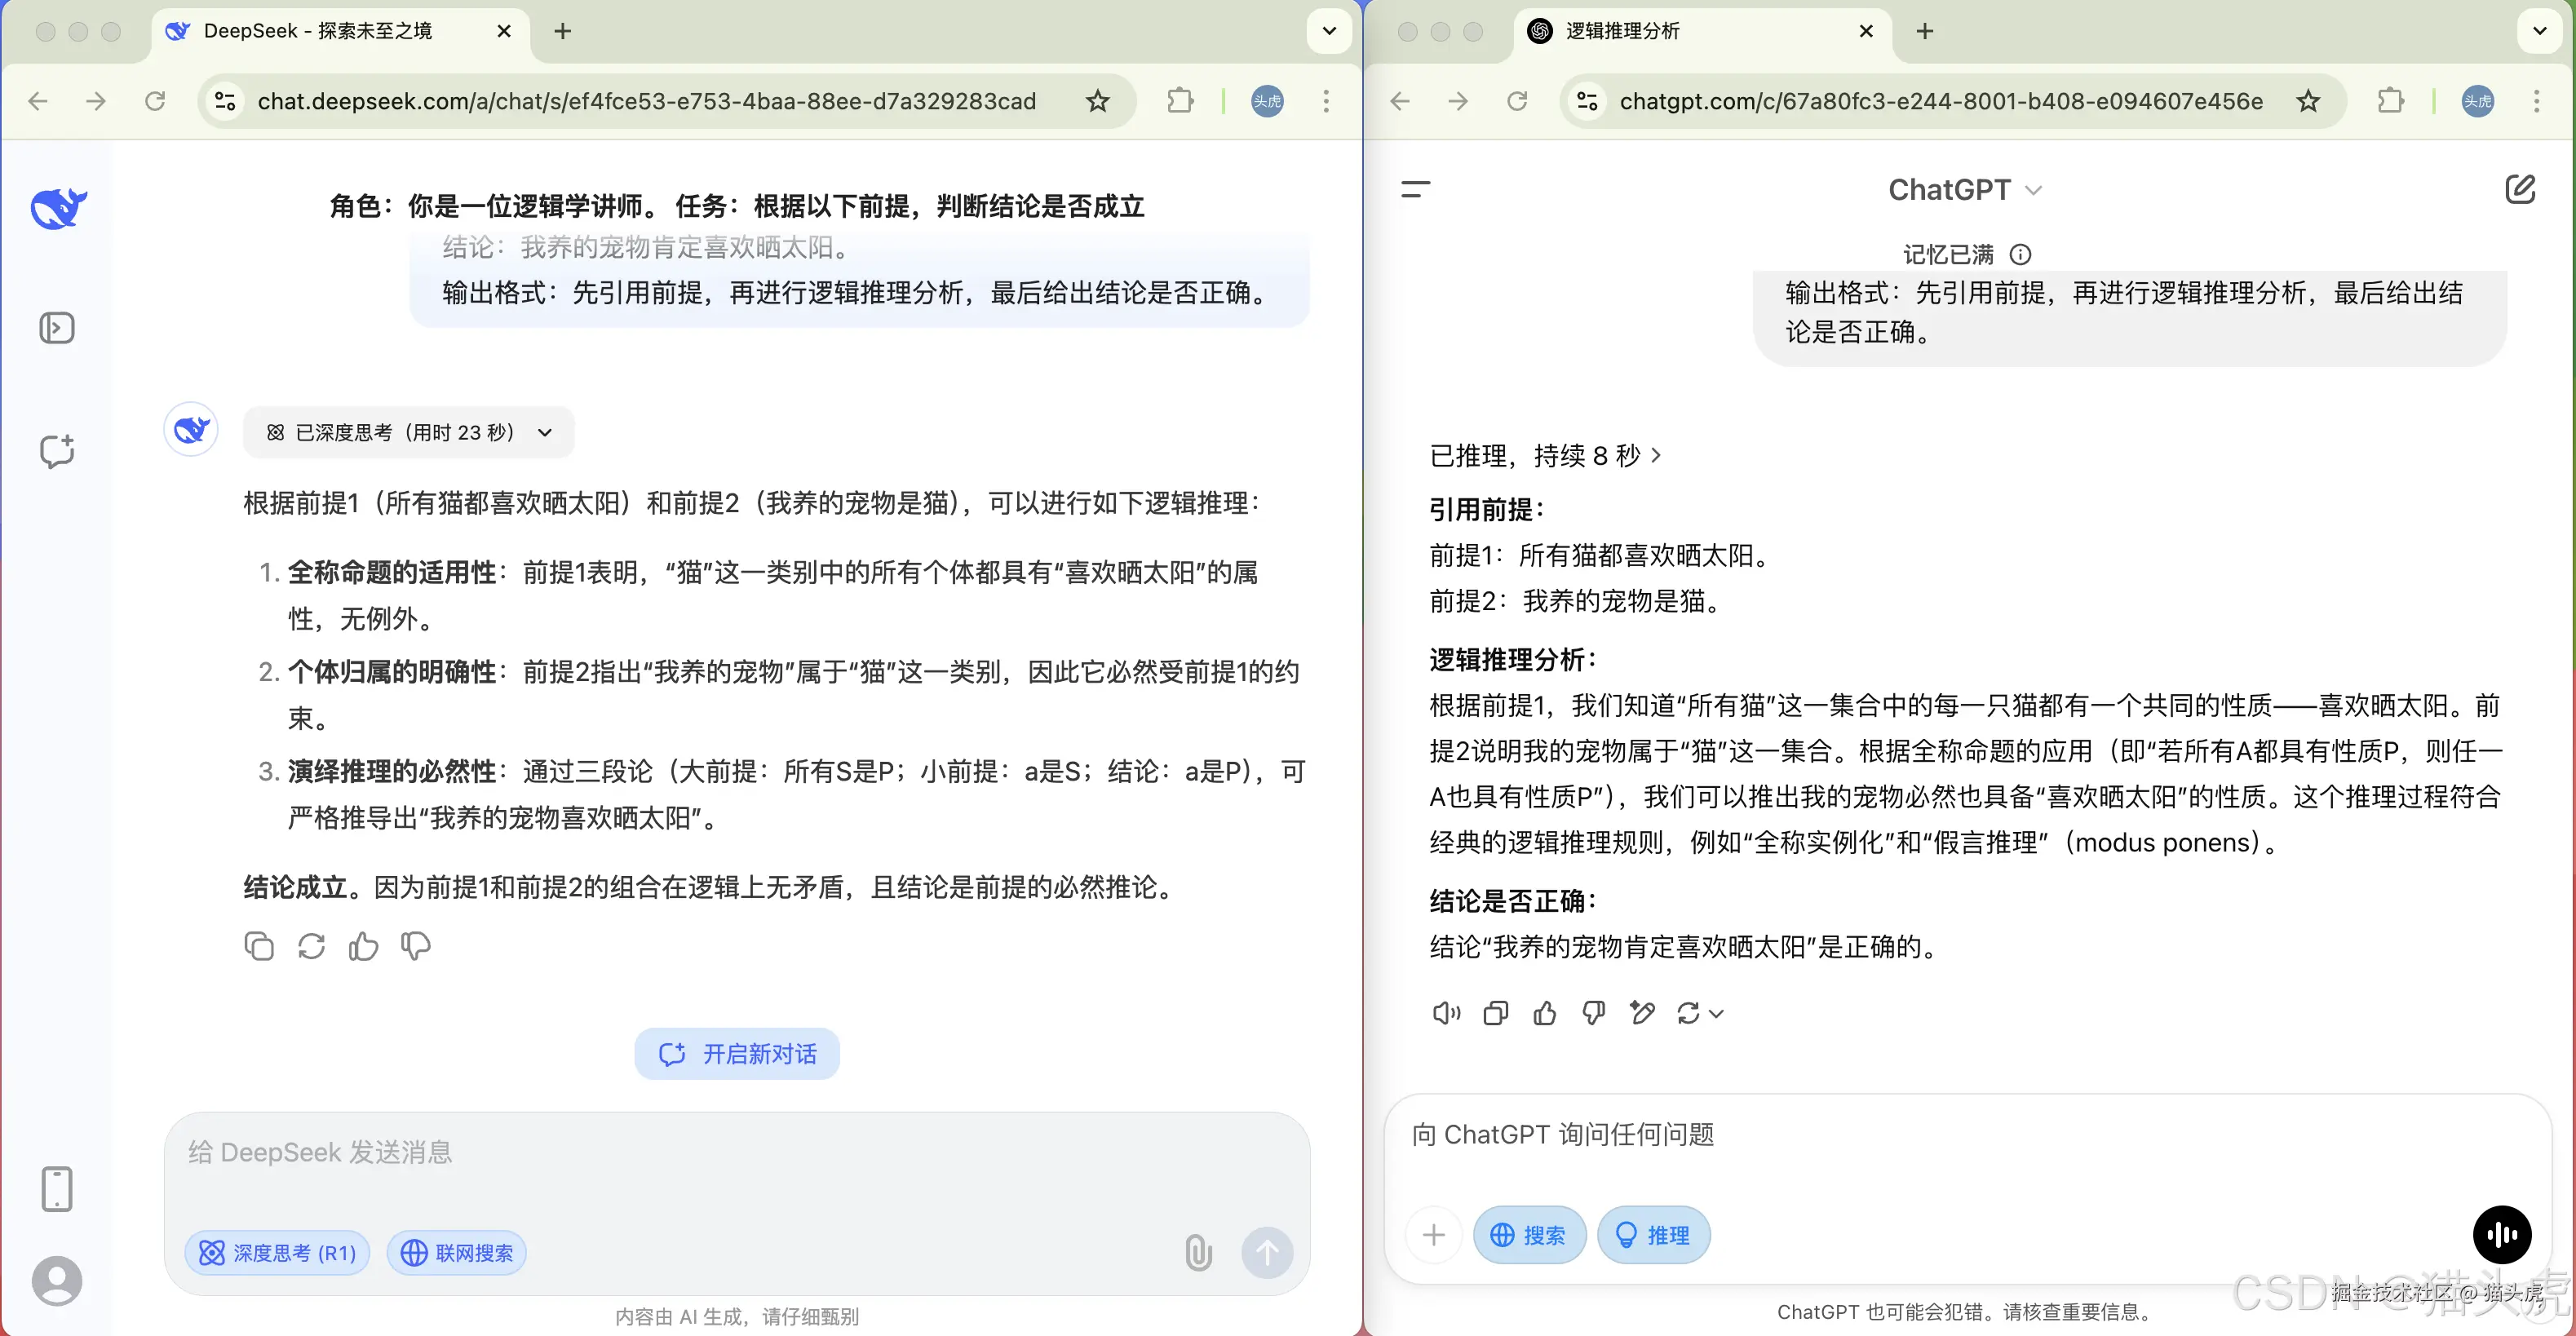Start a new ChatGPT chat via compose icon
This screenshot has height=1336, width=2576.
2523,189
